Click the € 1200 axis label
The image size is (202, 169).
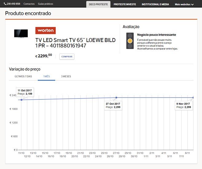[x=14, y=123]
